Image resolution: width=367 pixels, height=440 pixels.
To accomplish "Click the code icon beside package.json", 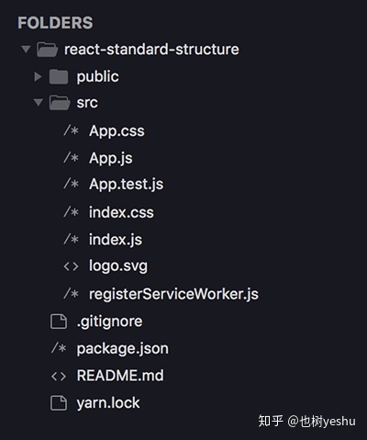I will (x=59, y=348).
